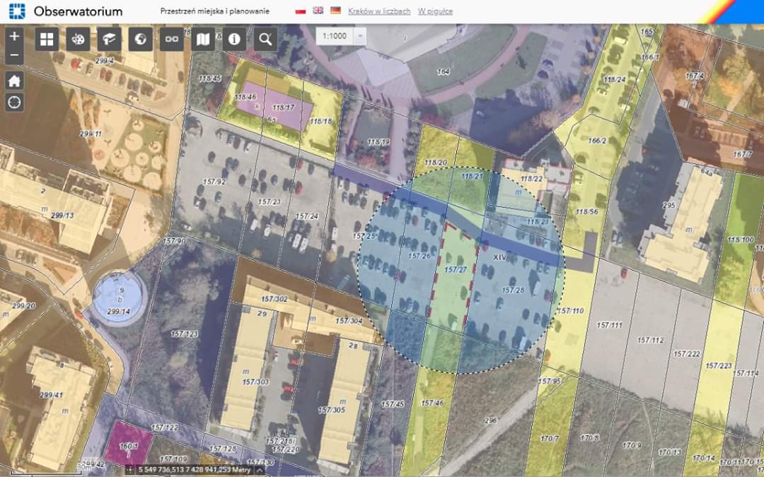Viewport: 764px width, 477px height.
Task: Click parcel label 118/56
Action: tap(586, 212)
